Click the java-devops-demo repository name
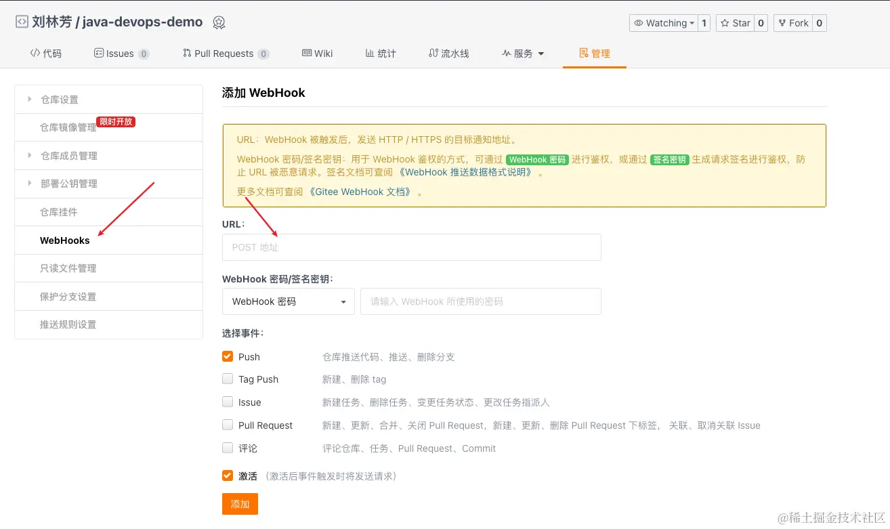Screen dimensions: 890x529 click(x=142, y=22)
